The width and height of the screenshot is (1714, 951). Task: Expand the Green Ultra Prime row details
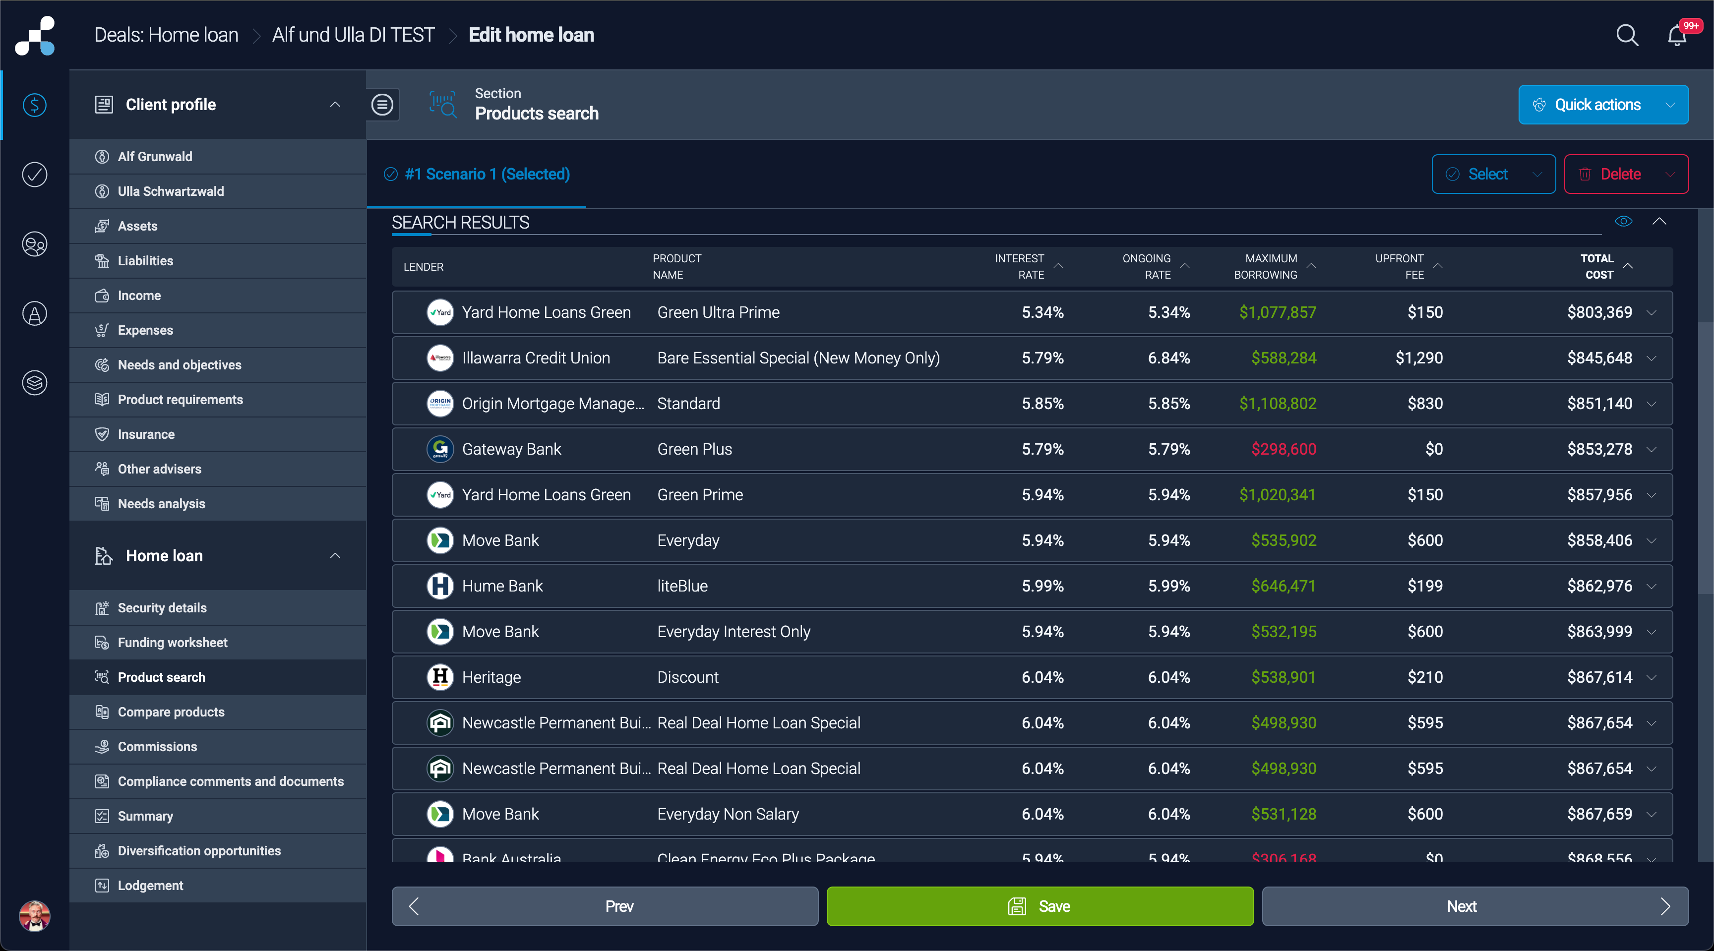[1652, 312]
